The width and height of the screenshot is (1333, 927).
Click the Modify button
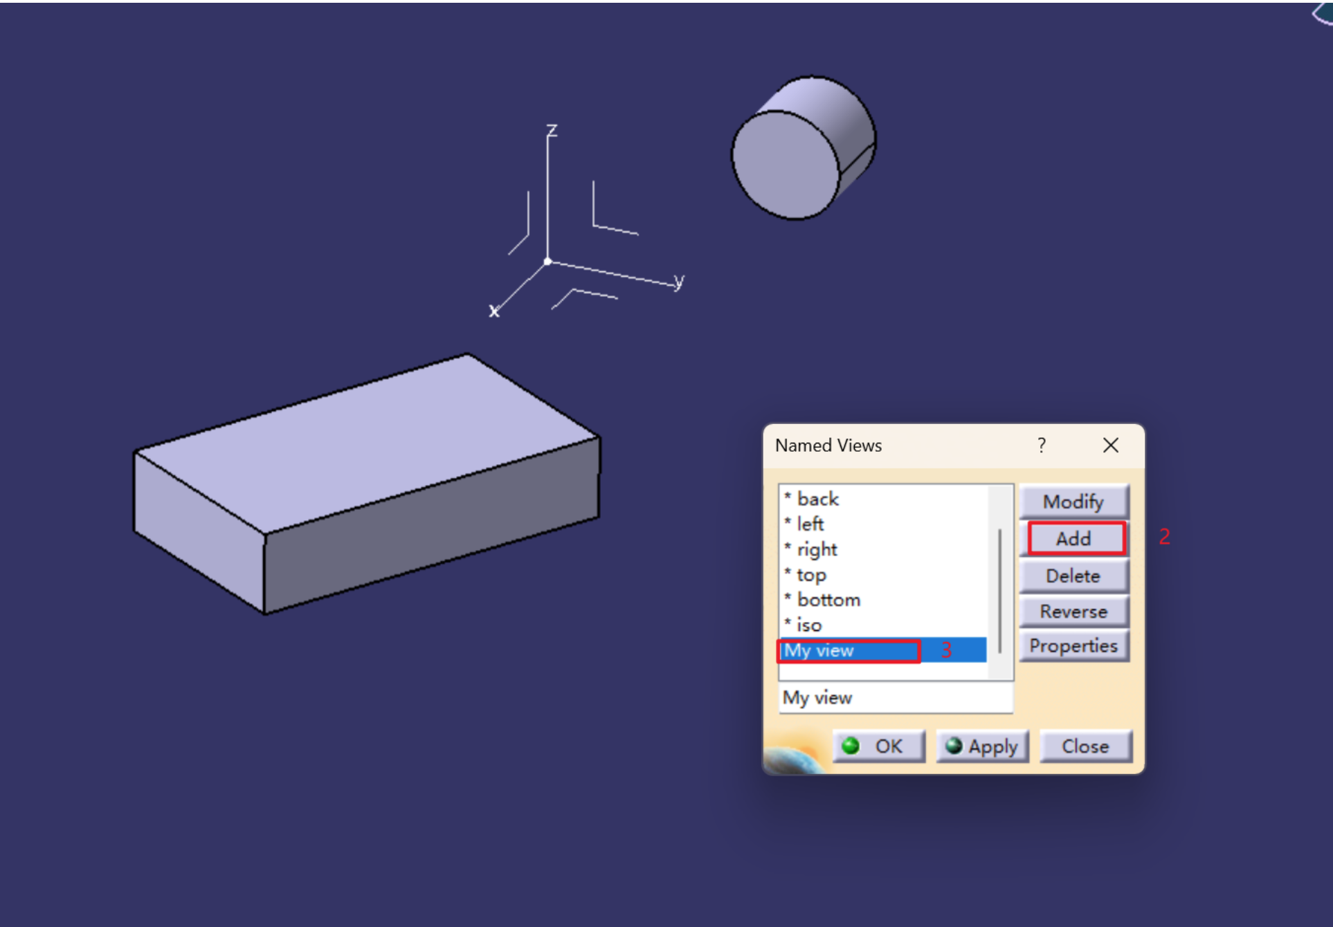click(1073, 502)
